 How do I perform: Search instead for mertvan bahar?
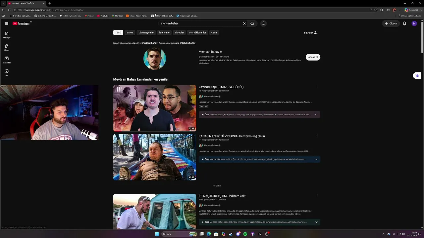[187, 43]
